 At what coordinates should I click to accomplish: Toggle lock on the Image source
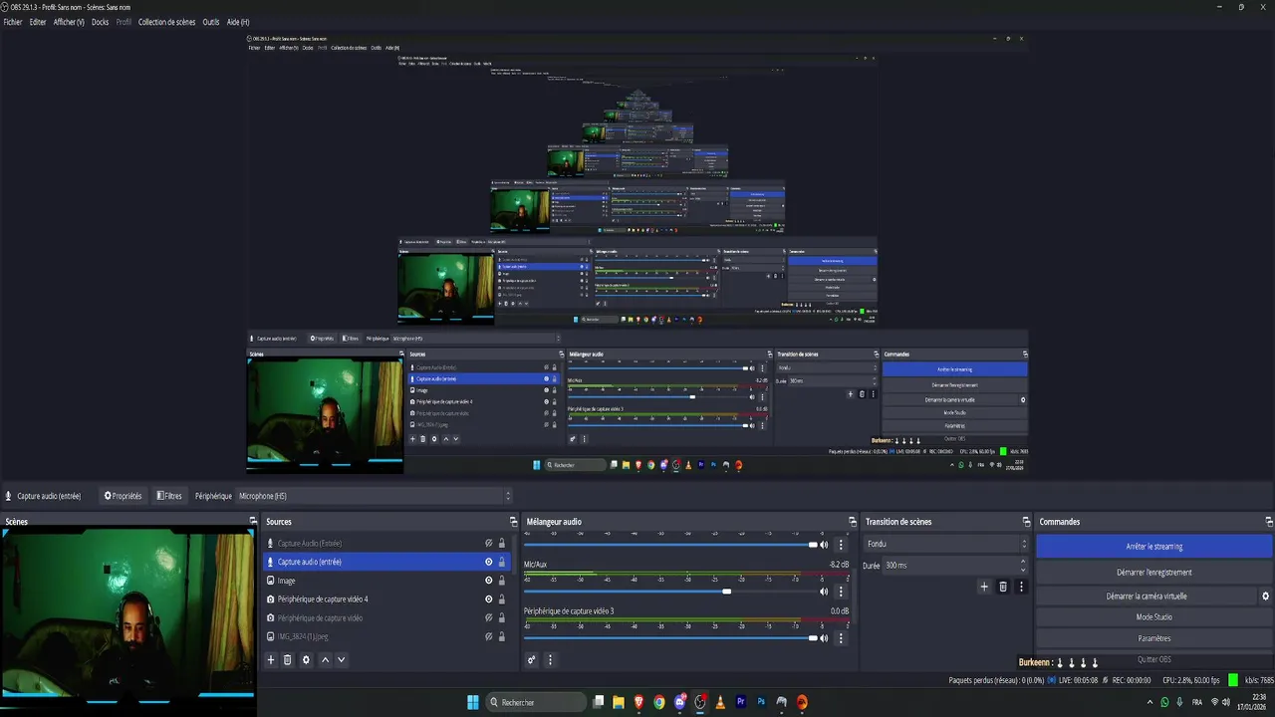click(502, 581)
